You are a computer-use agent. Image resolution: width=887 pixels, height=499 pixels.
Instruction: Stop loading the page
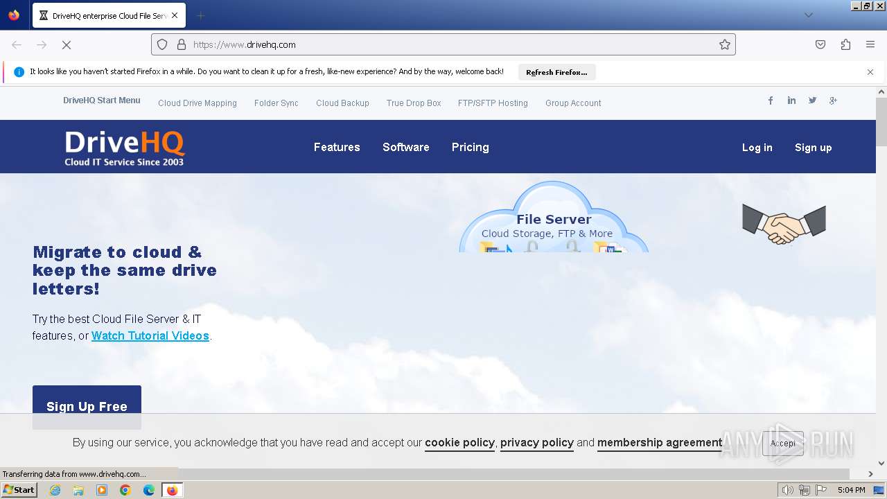67,44
